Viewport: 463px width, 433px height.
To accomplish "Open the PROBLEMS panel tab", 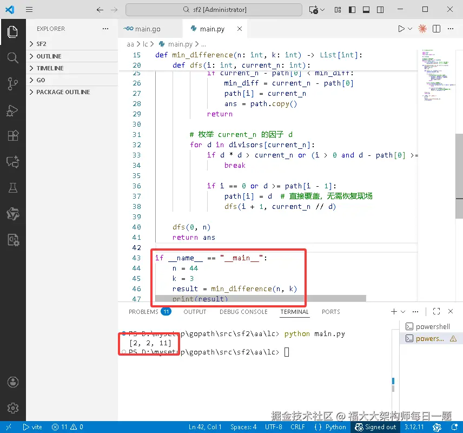I will tap(149, 312).
